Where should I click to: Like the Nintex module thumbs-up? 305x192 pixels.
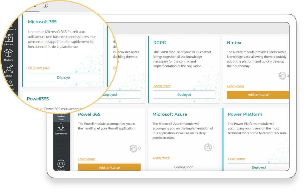[x=282, y=75]
